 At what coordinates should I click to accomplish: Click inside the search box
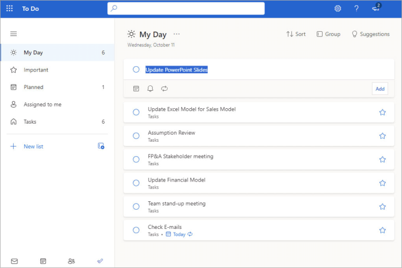pos(186,8)
